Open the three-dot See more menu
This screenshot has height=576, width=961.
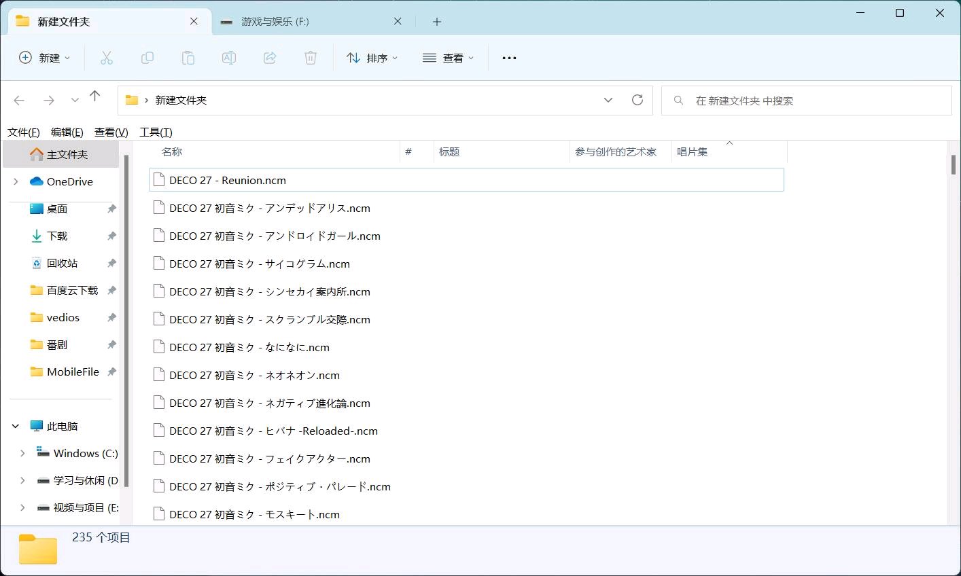509,58
